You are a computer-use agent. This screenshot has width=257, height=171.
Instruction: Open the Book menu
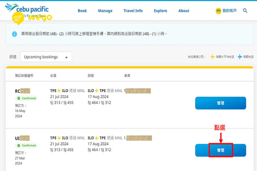(82, 11)
